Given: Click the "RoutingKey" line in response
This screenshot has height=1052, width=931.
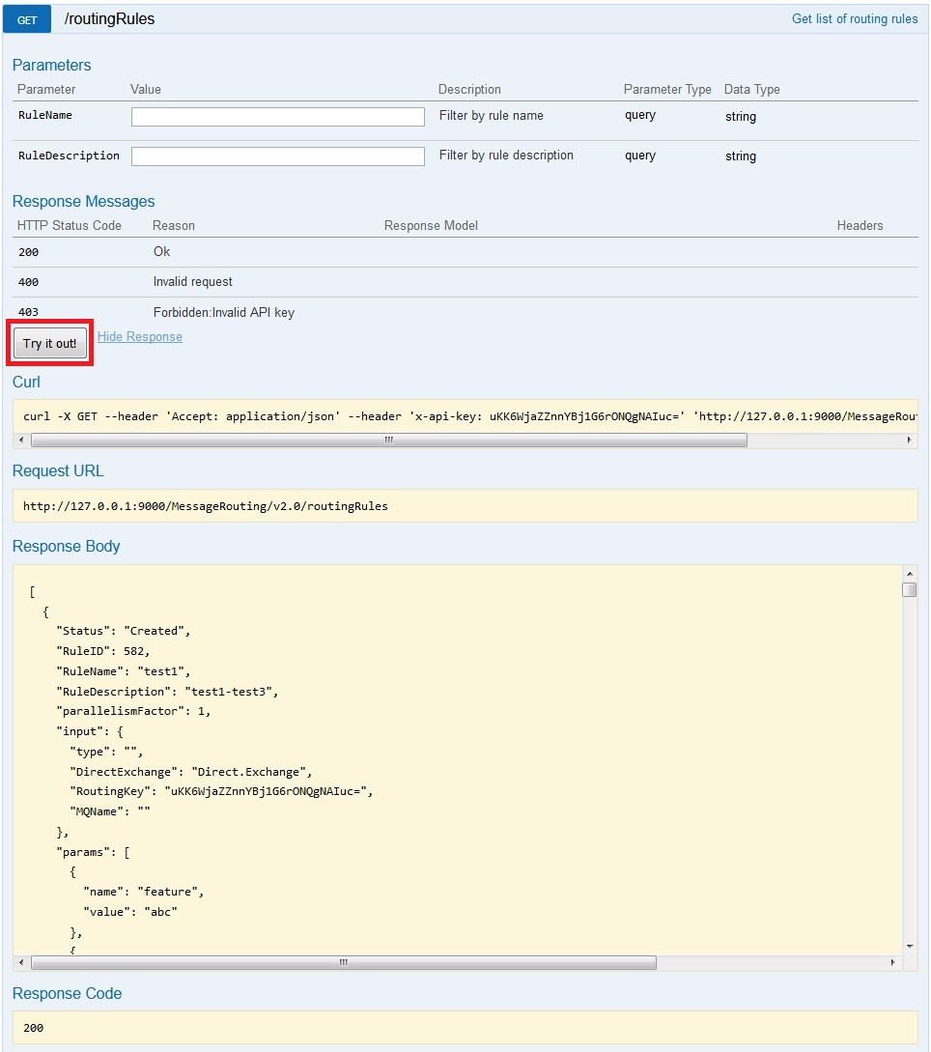Looking at the screenshot, I should click(x=221, y=792).
